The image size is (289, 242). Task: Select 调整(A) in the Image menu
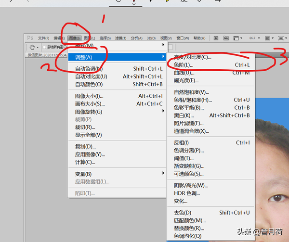coord(118,57)
